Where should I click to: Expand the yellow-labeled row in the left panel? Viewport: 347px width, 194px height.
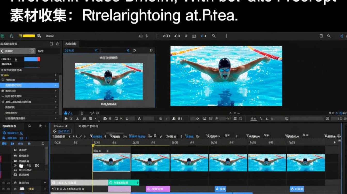point(56,75)
